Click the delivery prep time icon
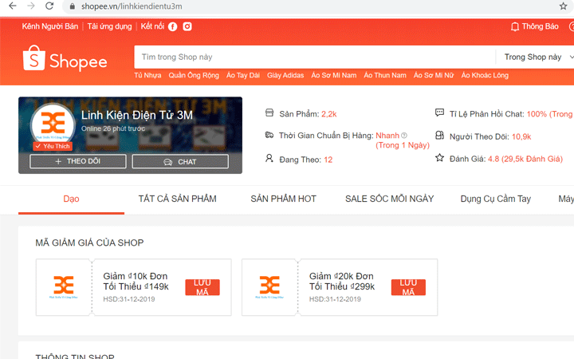 [x=269, y=135]
